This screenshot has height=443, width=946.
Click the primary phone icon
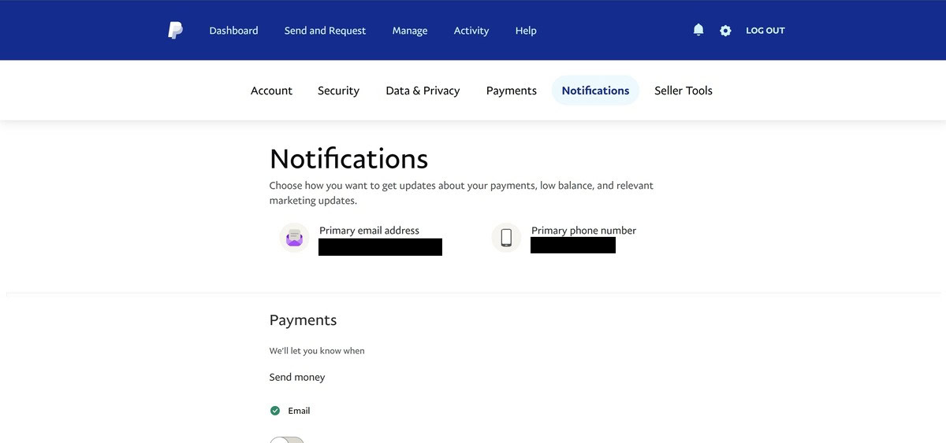click(506, 238)
